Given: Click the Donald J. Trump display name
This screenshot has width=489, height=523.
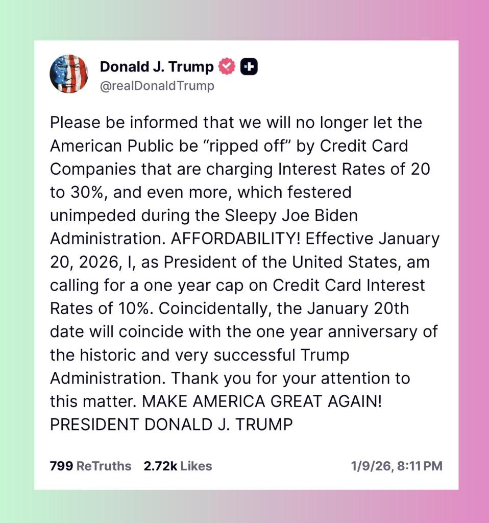Looking at the screenshot, I should click(x=157, y=67).
